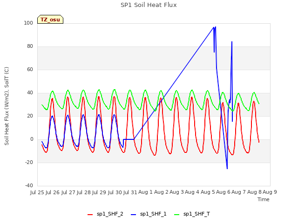Click the TZ_osu annotation label
The height and width of the screenshot is (223, 298).
(50, 20)
